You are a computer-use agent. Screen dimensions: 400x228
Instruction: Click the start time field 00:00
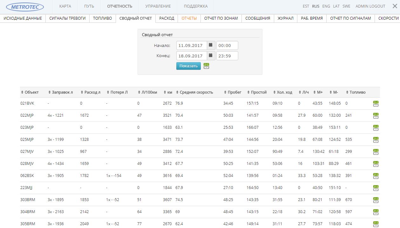227,45
